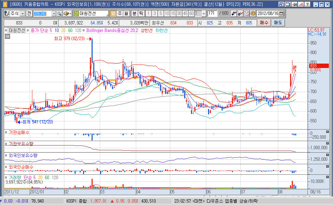Close the 외국인보유수량 indicator panel

coord(328,155)
